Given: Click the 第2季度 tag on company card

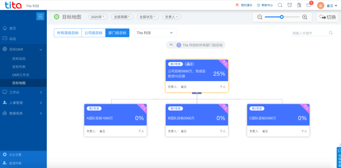Looking at the screenshot, I should 176,64.
